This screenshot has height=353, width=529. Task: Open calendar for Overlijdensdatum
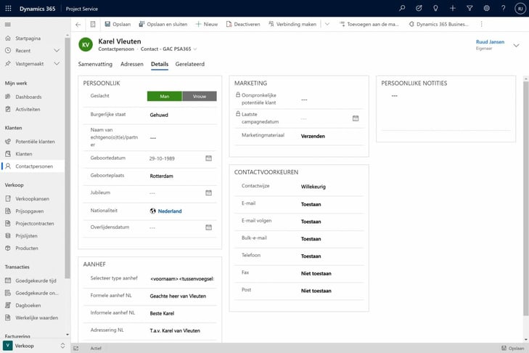pos(208,227)
